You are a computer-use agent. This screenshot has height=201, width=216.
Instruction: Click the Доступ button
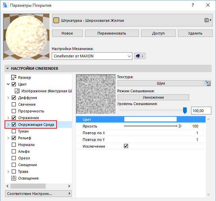point(158,33)
